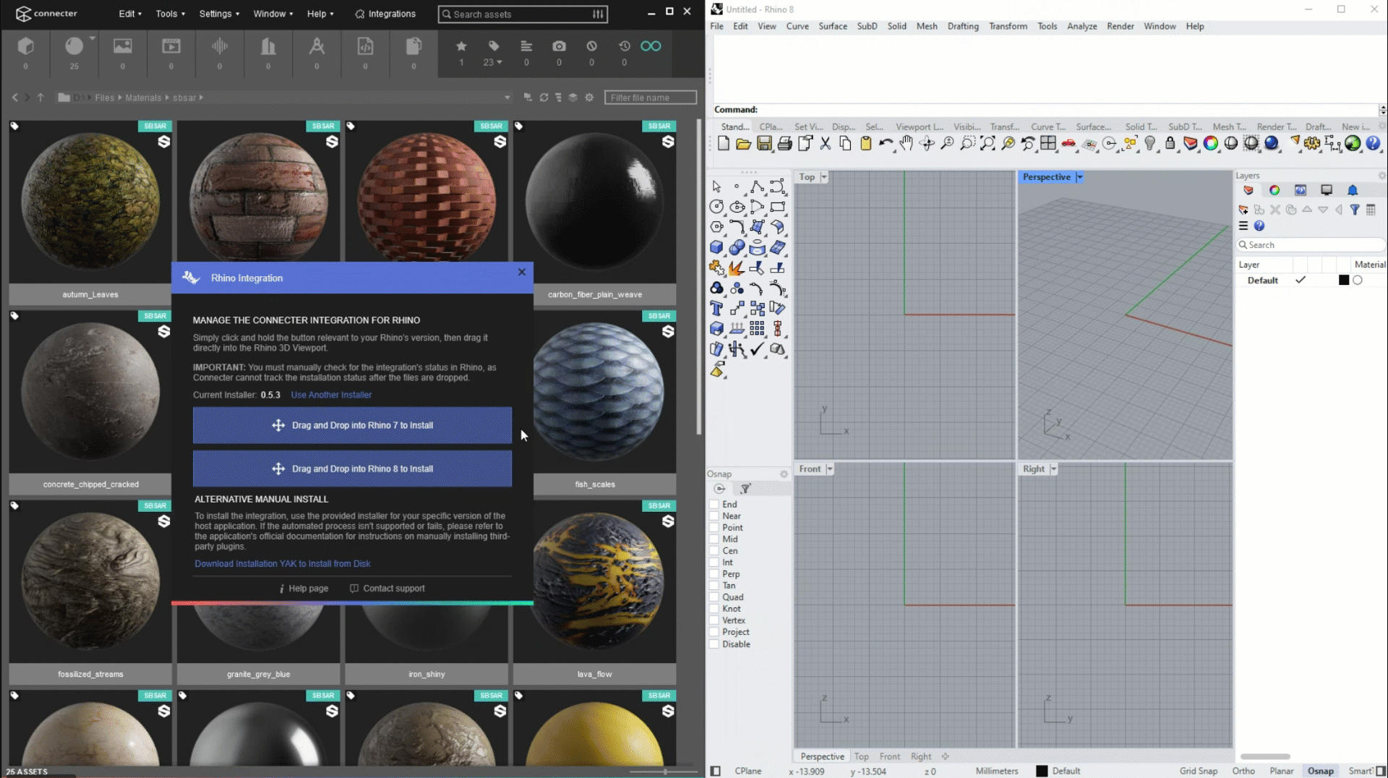Click the black color swatch of Default layer
Screen dimensions: 1388x778
[x=1344, y=281]
